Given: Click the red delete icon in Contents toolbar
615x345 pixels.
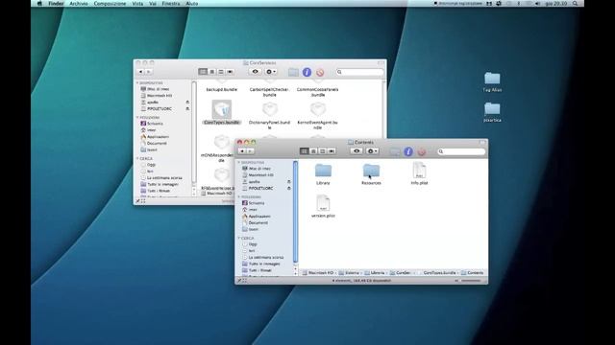Looking at the screenshot, I should pos(422,151).
